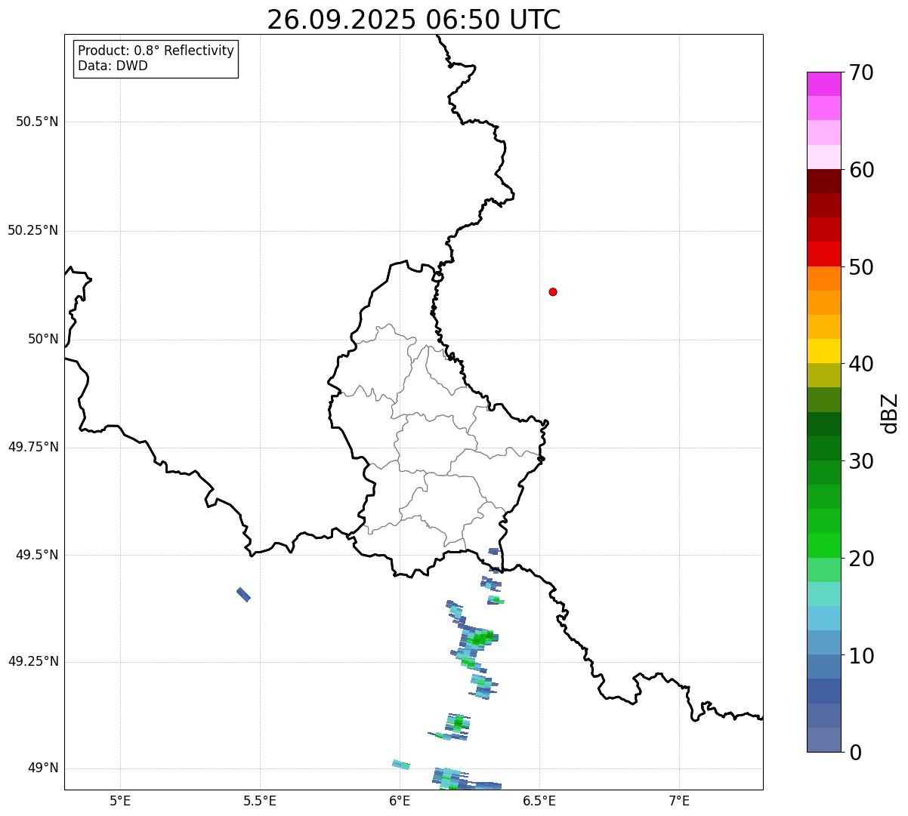Screen dimensions: 908x816
Task: Click the '49.5°N' latitude label
Action: pos(37,555)
